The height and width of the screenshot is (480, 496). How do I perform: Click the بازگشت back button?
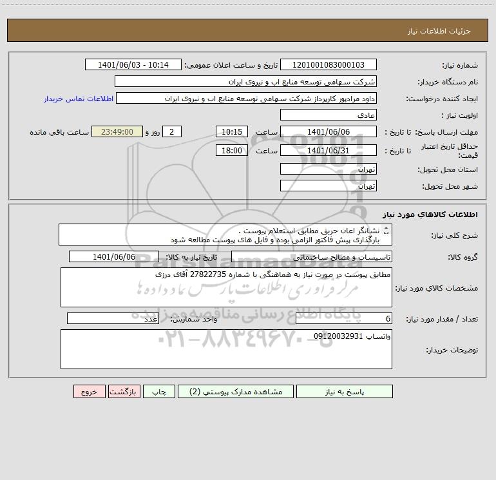(124, 391)
